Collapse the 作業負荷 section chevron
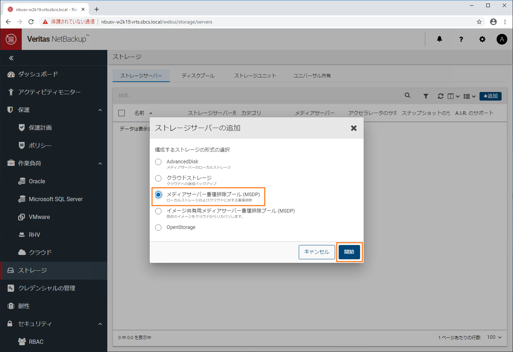513x352 pixels. pyautogui.click(x=100, y=163)
